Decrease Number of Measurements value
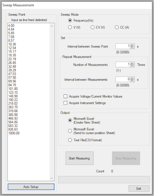Viewport: 154px width, 196px height. pos(132,66)
